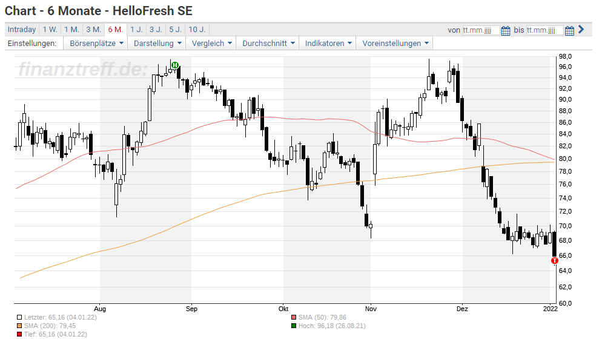
Task: Click the blue arrow to apply date range
Action: pos(581,30)
